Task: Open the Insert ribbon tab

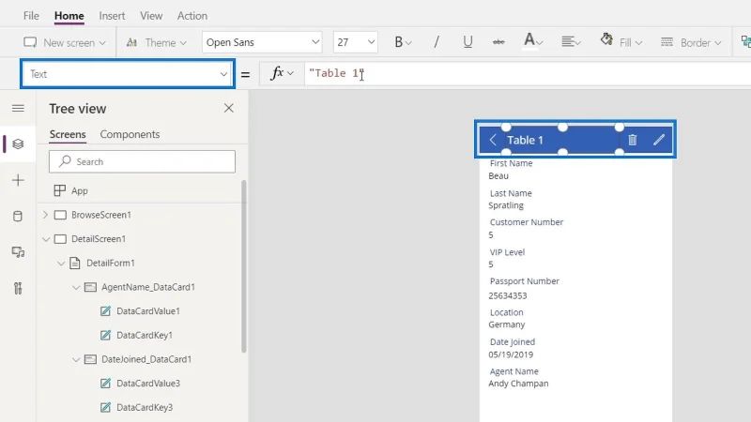Action: pos(112,16)
